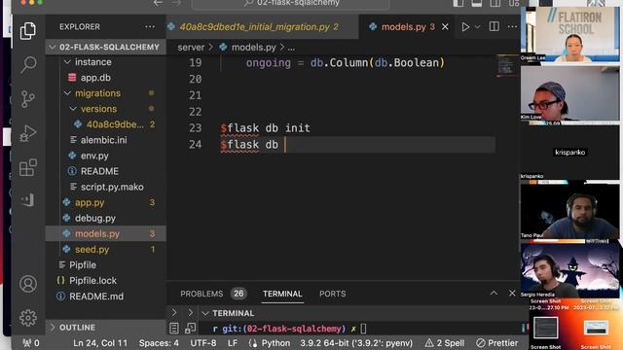Screen dimensions: 623x350
Task: Open remote/errors indicator in status bar
Action: (31, 343)
